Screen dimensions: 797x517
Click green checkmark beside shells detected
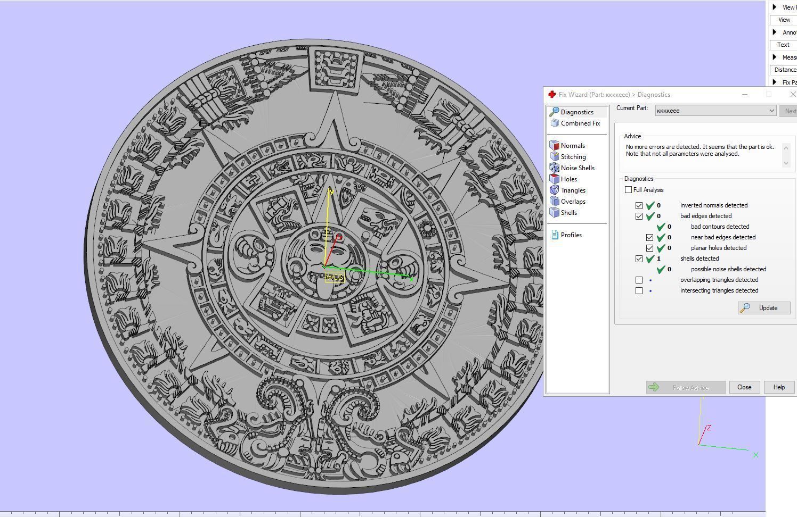650,258
